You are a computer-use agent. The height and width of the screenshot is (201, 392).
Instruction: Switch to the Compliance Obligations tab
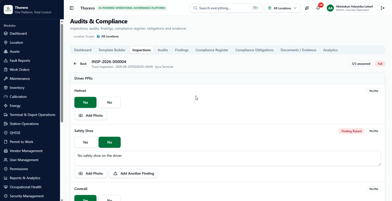coord(254,50)
